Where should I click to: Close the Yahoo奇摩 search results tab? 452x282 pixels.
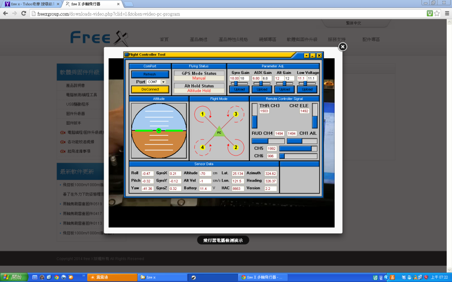[58, 4]
